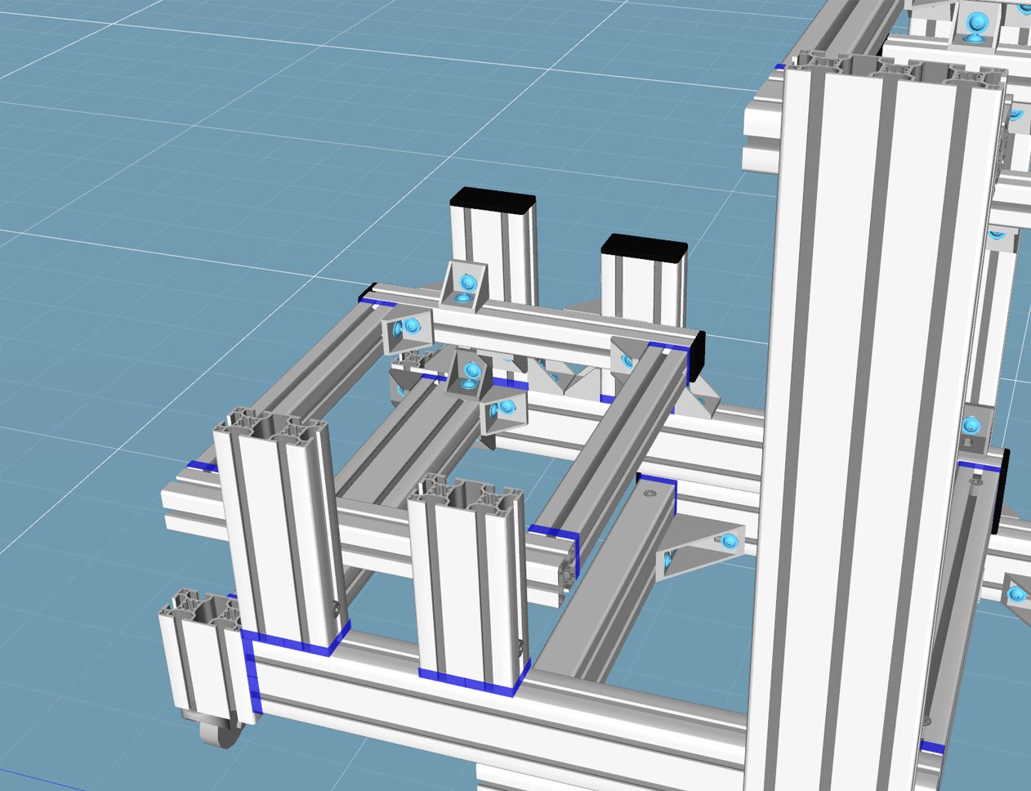Click the blue sphere at the lower right edge
The height and width of the screenshot is (791, 1031).
(1016, 595)
